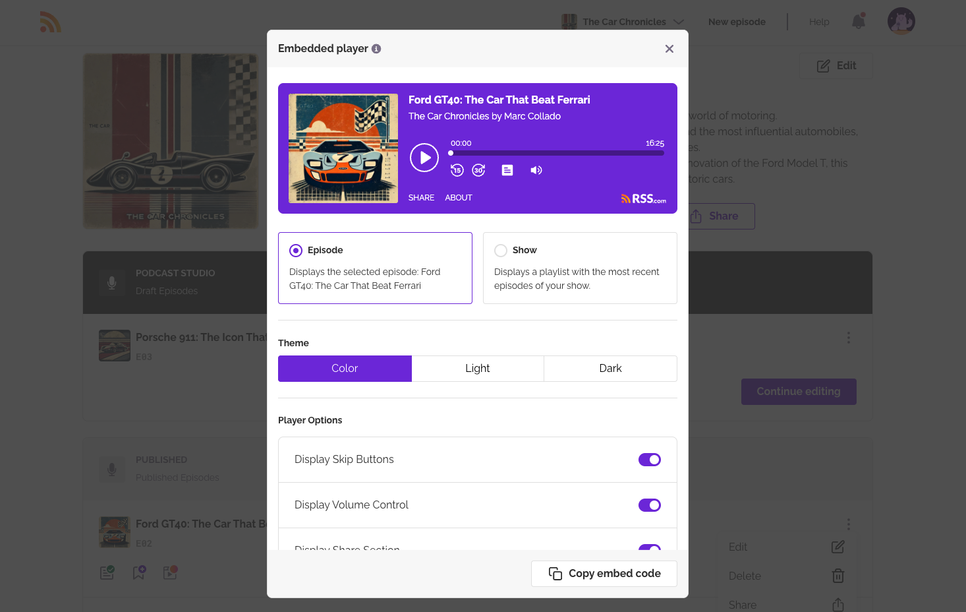Image resolution: width=966 pixels, height=612 pixels.
Task: Open Help in the header
Action: (x=819, y=22)
